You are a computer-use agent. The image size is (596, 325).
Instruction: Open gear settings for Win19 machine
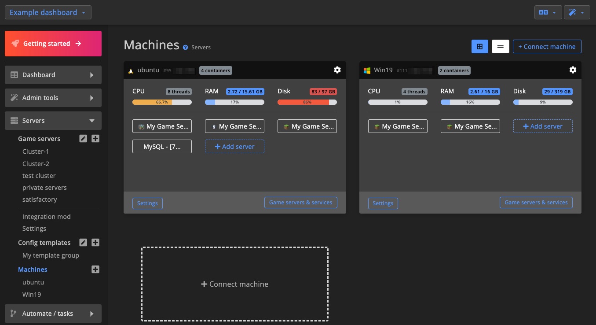click(x=573, y=70)
